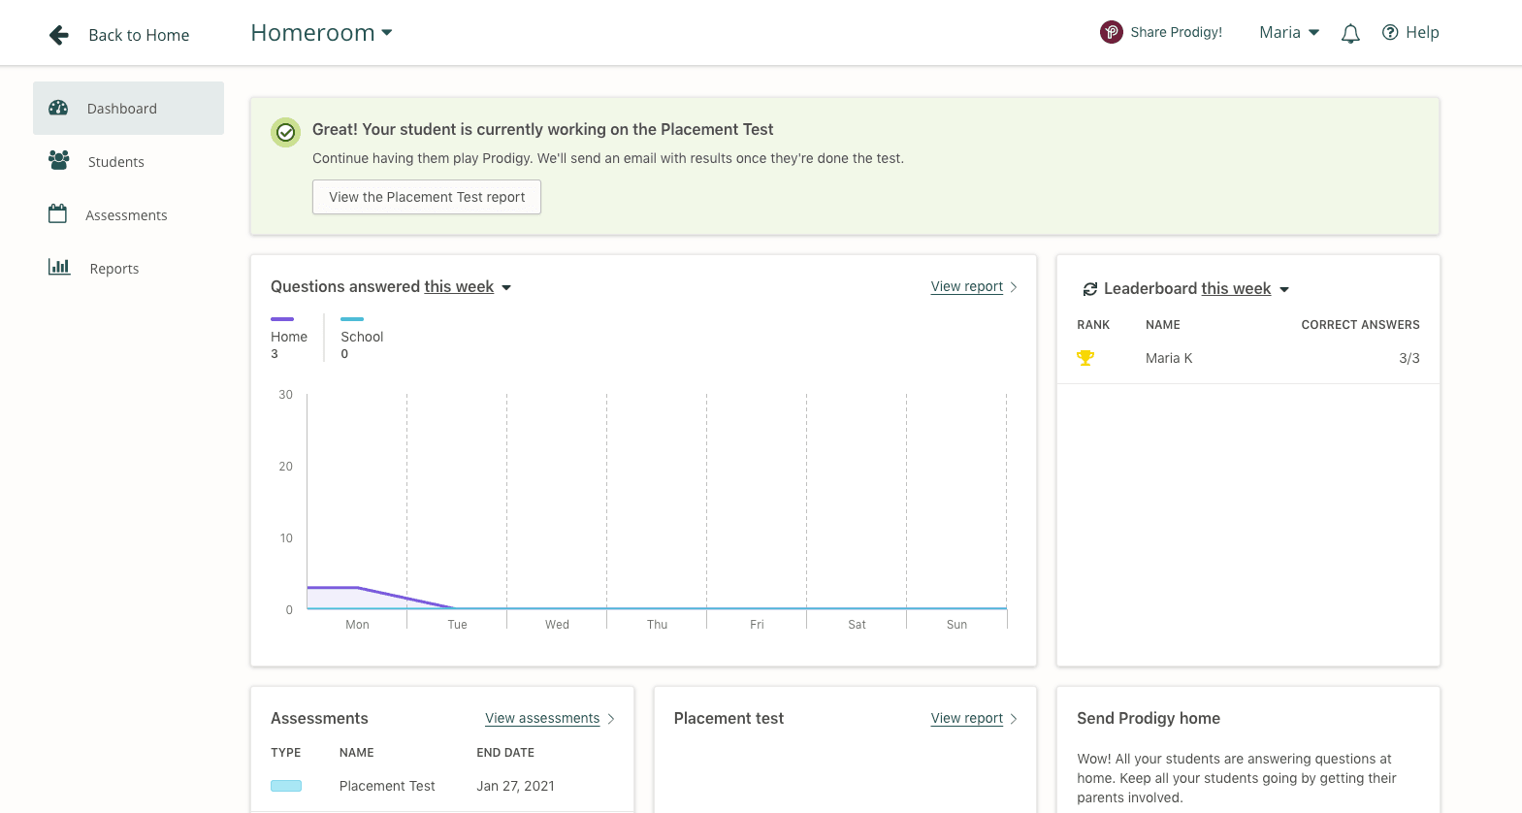Click View the Placement Test report button

tap(427, 197)
